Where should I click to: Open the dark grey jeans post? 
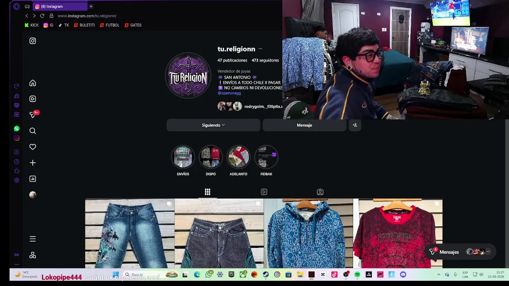coord(219,234)
